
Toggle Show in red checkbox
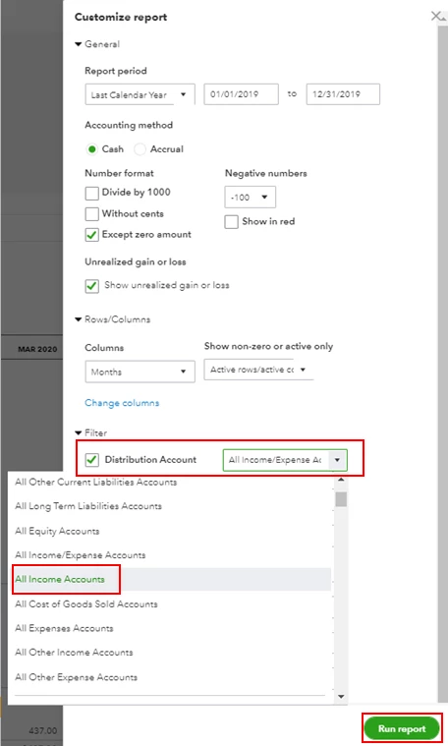231,222
